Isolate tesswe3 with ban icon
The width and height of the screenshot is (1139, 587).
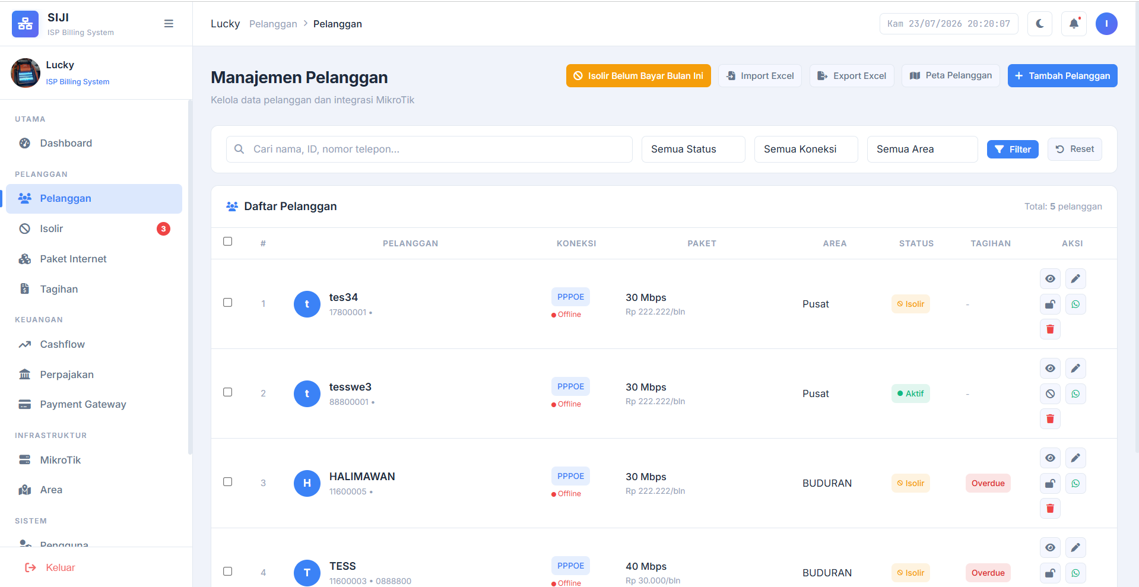click(1050, 394)
